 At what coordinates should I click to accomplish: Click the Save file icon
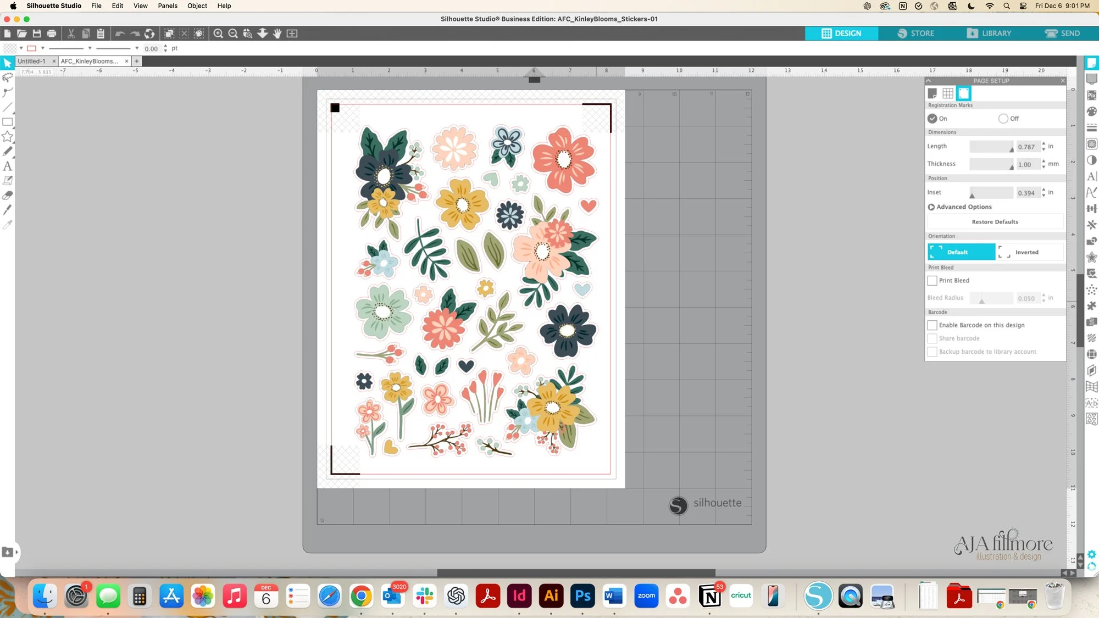37,34
